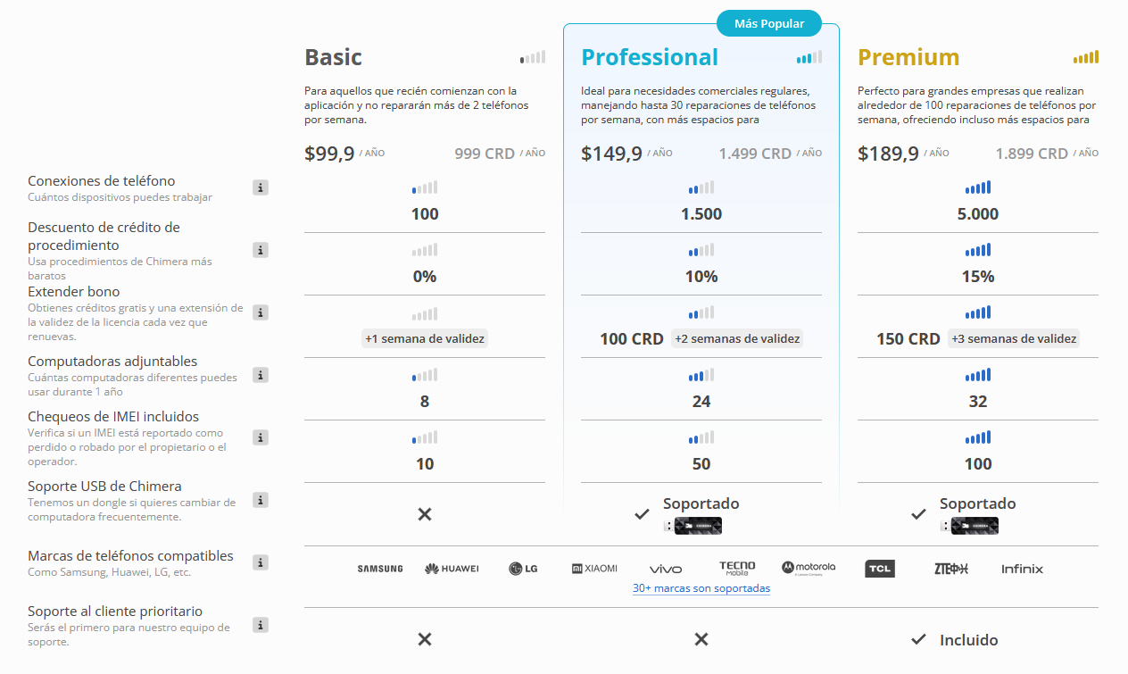Click the Infinix brand logo
The height and width of the screenshot is (674, 1128).
tap(1023, 569)
